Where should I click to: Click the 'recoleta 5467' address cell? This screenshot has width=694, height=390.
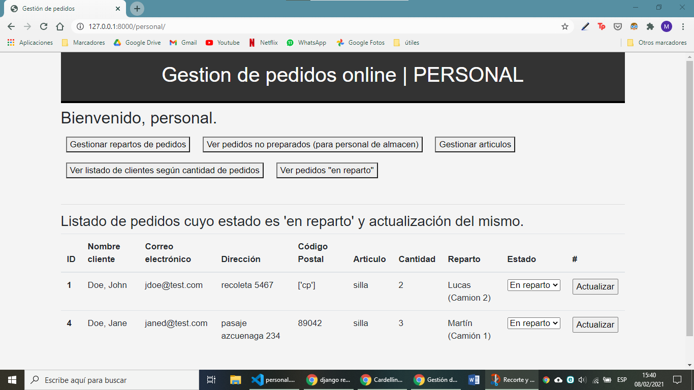pos(247,285)
